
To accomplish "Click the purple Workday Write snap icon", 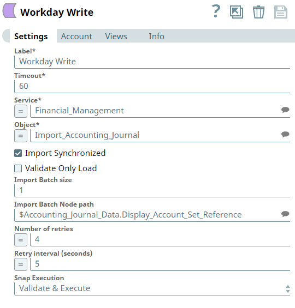I will coord(9,10).
